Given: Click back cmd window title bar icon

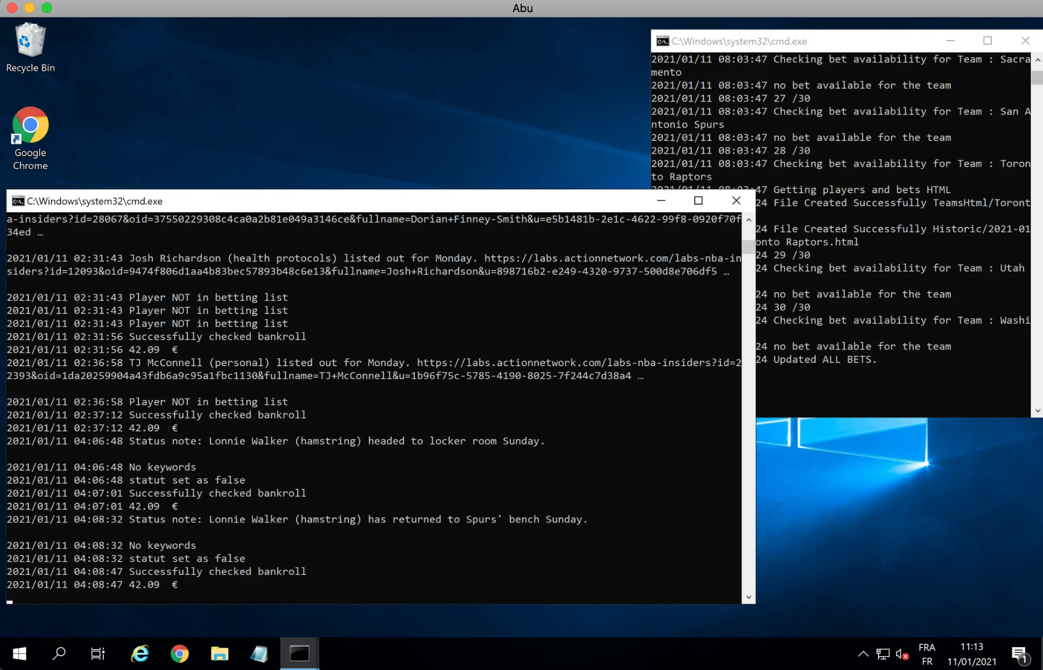Looking at the screenshot, I should click(x=663, y=41).
